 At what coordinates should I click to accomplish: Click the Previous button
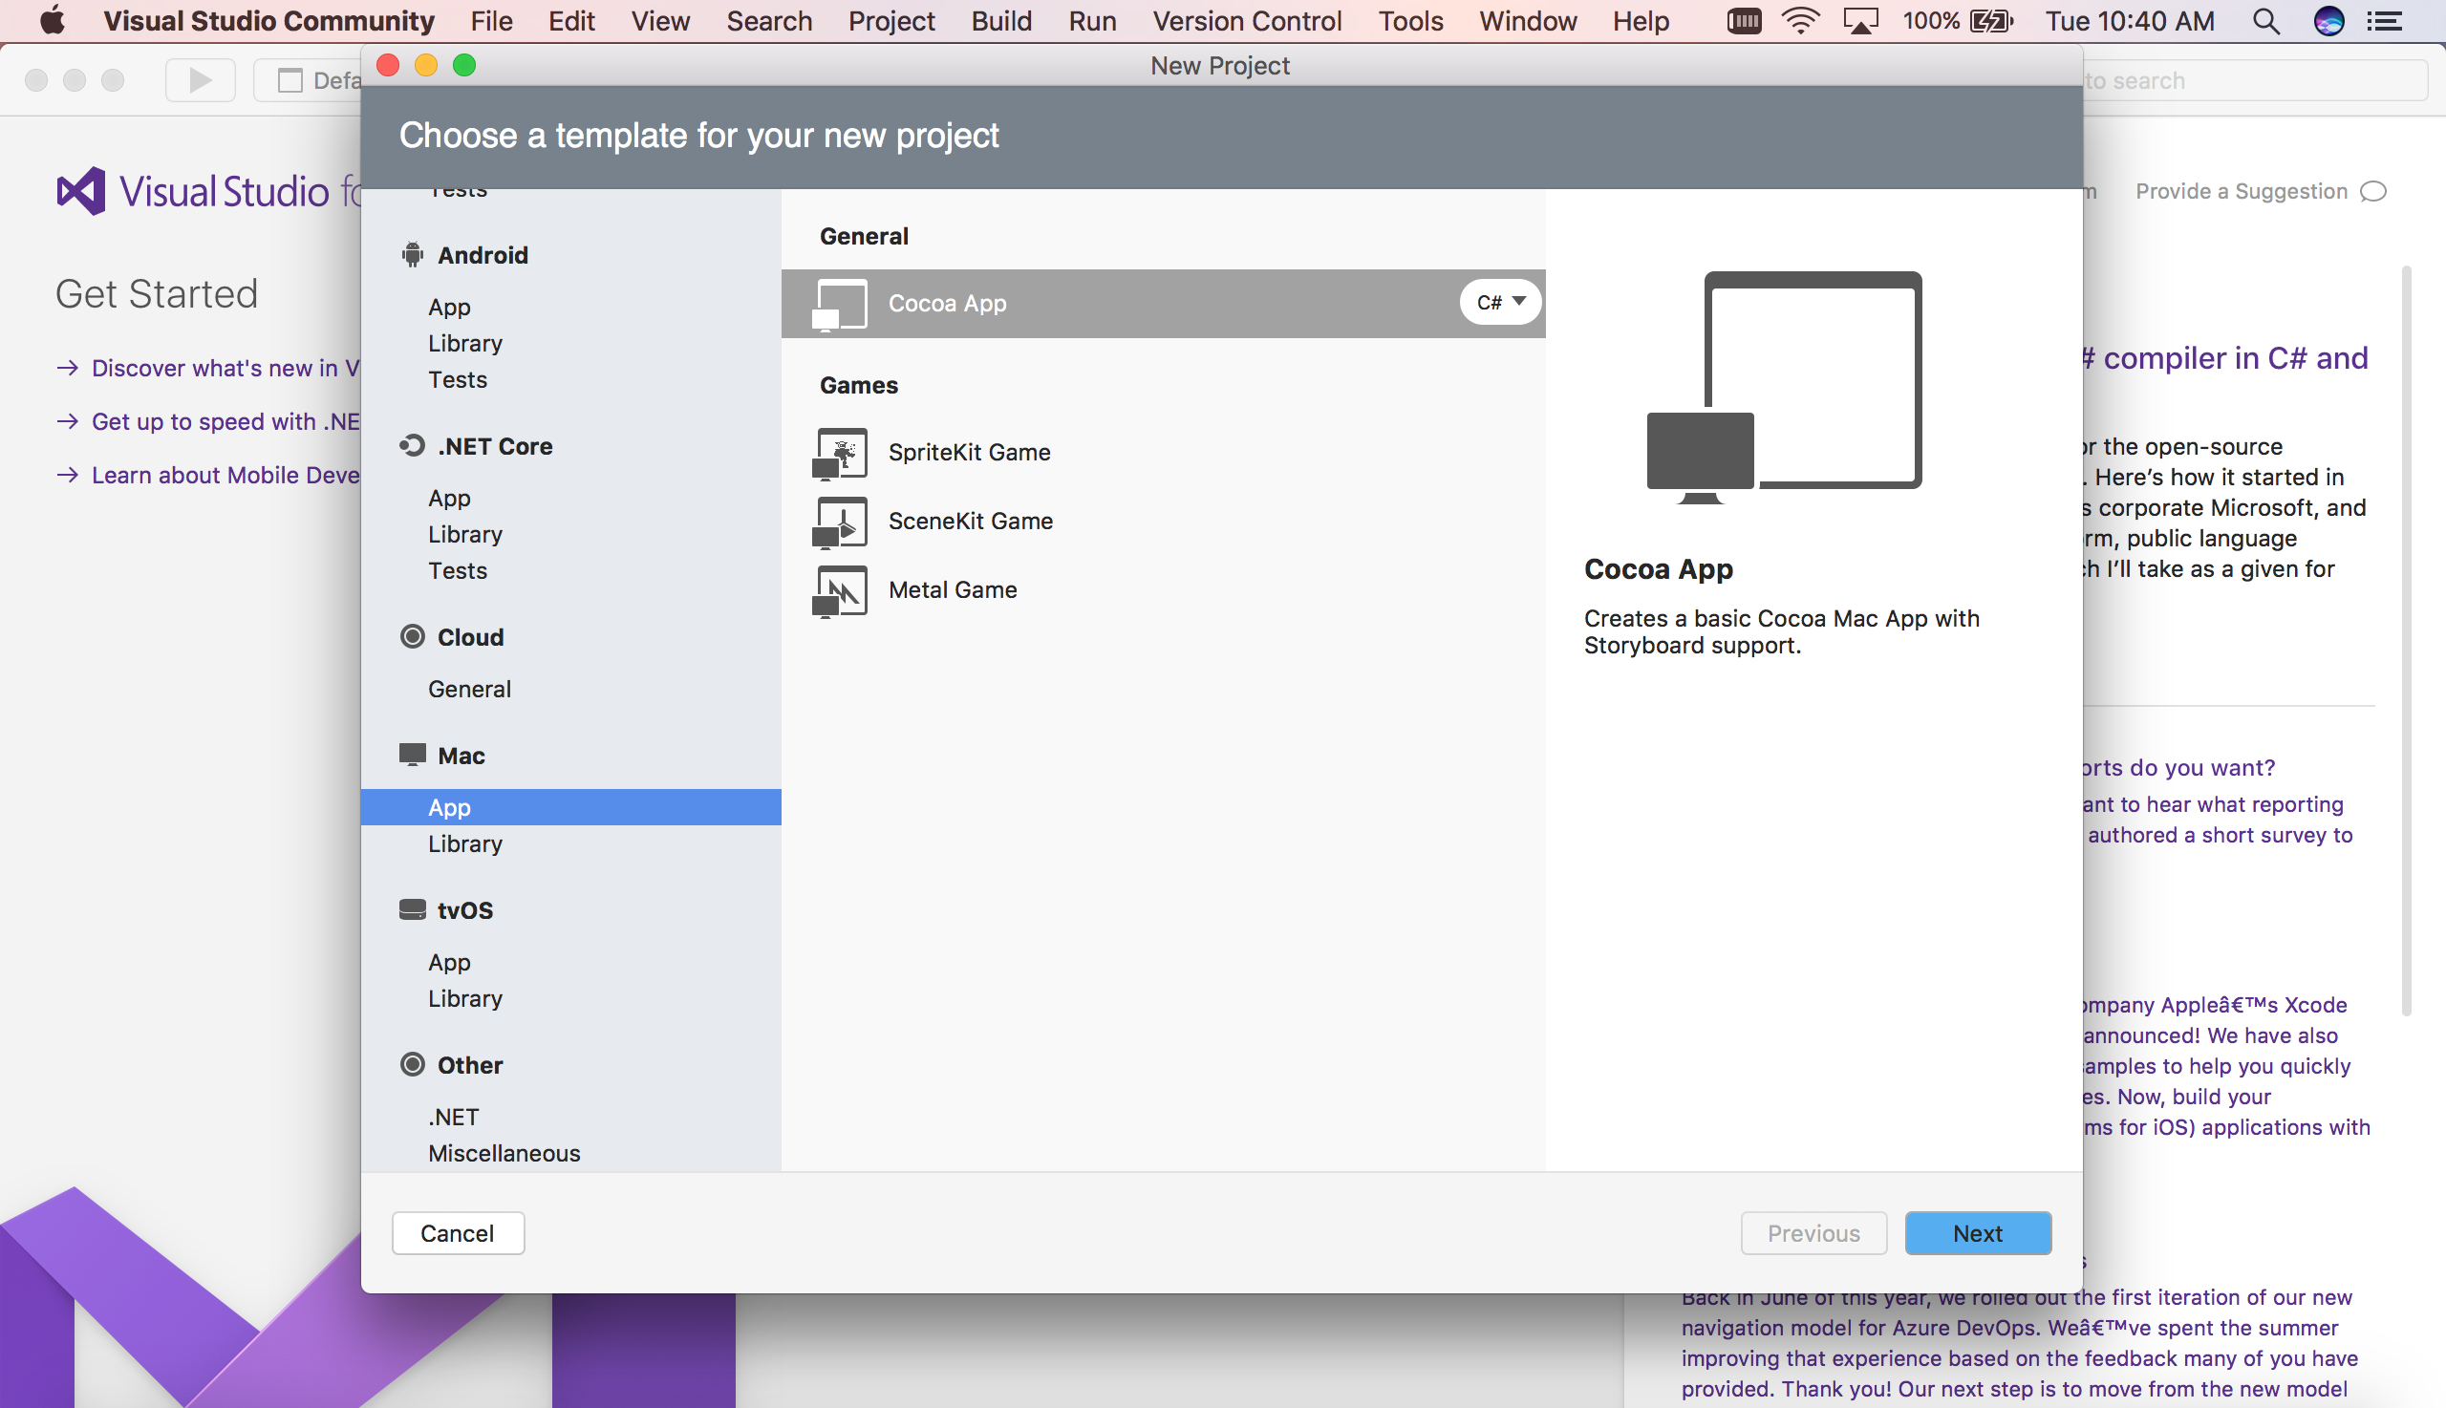tap(1813, 1233)
